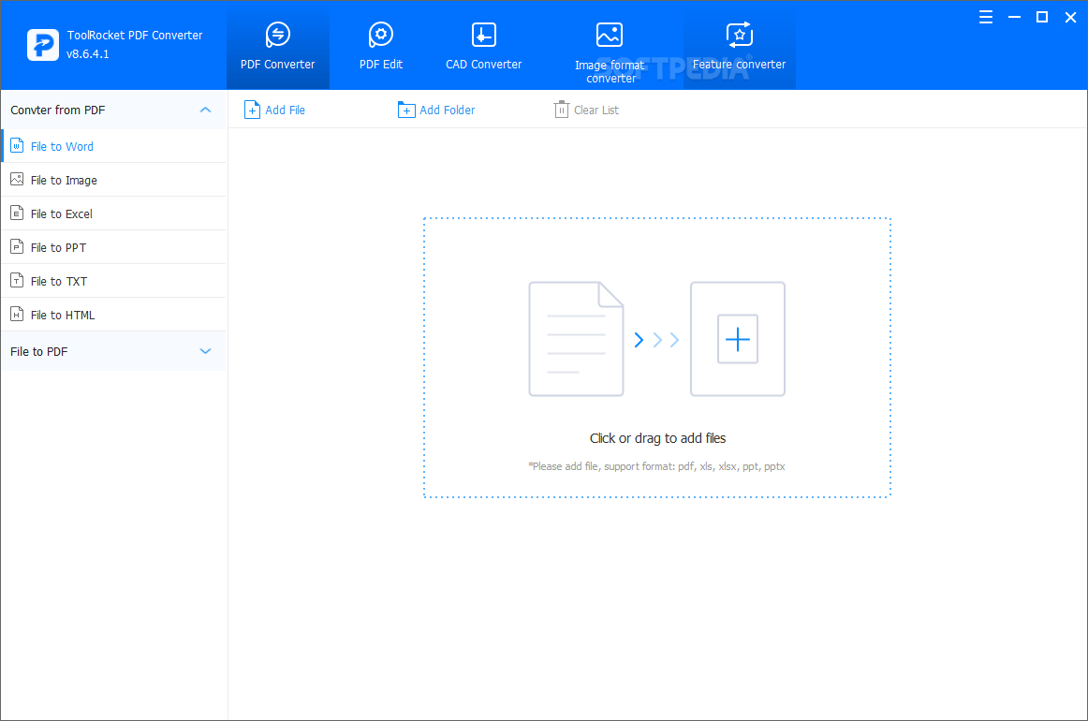Open the CAD Converter tab

coord(484,47)
